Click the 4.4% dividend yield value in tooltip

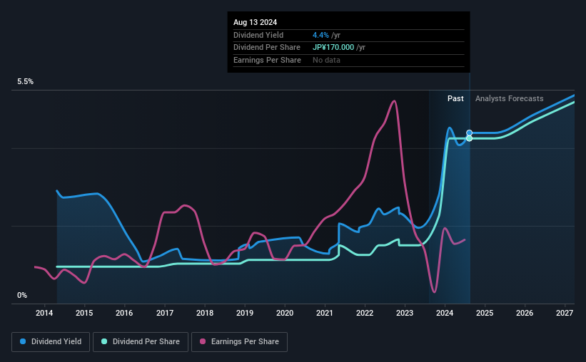320,35
